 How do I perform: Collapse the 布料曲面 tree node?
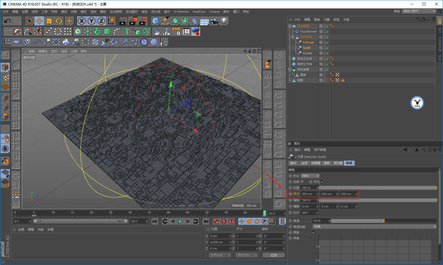point(290,69)
